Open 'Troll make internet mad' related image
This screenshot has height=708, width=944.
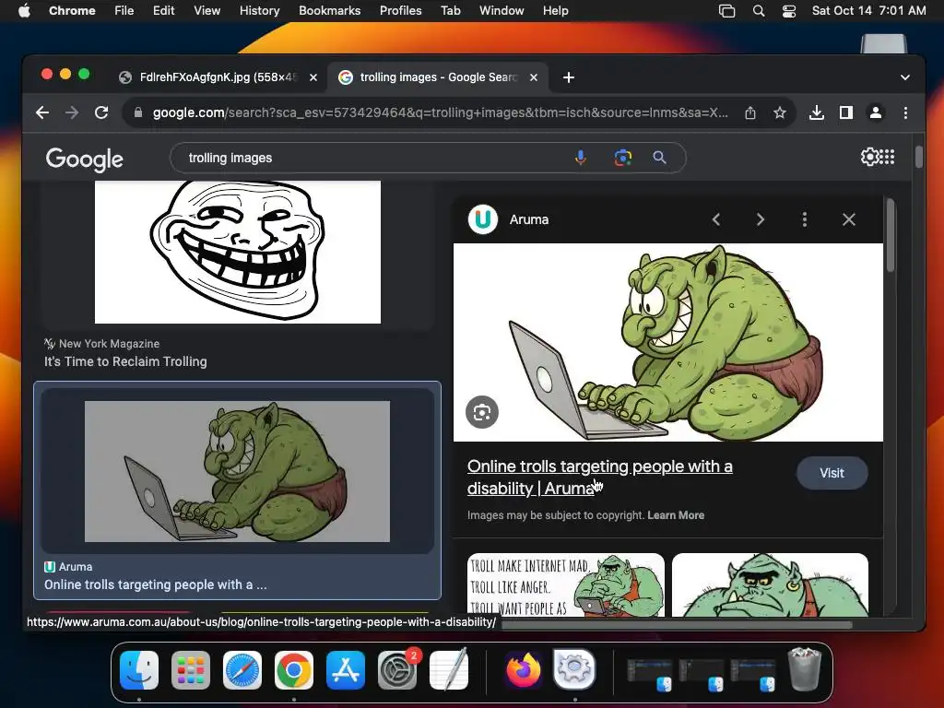tap(566, 584)
